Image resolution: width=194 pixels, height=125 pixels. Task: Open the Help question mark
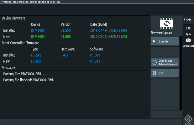pyautogui.click(x=184, y=19)
